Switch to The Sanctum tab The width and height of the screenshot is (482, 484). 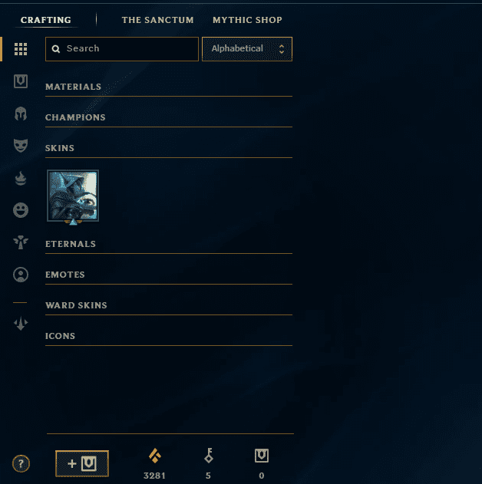pyautogui.click(x=157, y=20)
